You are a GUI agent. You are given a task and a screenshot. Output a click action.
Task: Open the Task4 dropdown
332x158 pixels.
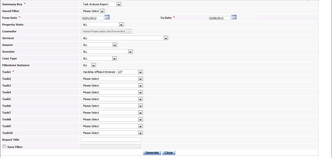coord(112,92)
